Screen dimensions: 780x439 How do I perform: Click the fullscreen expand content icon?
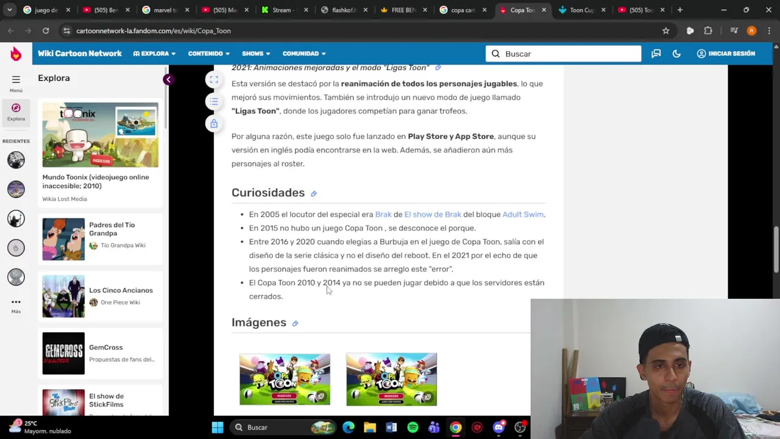click(214, 80)
